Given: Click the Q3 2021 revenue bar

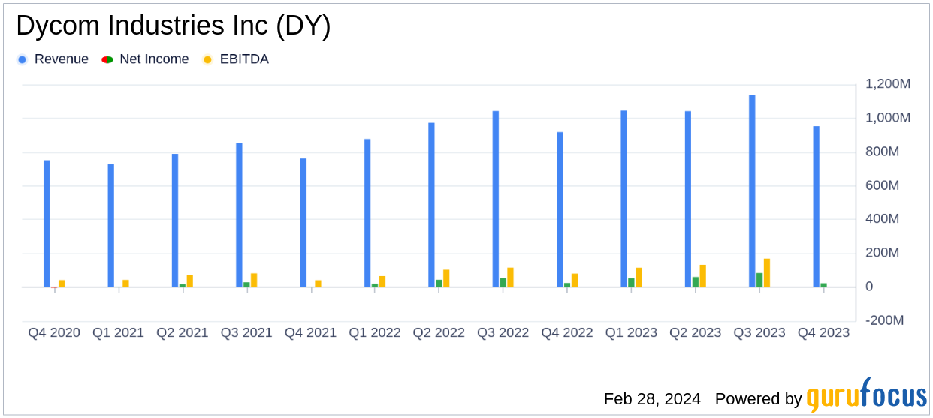Looking at the screenshot, I should pyautogui.click(x=239, y=215).
